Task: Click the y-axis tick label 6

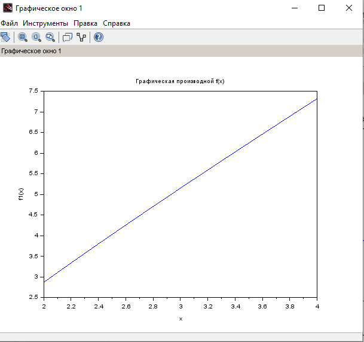Action: tap(36, 153)
